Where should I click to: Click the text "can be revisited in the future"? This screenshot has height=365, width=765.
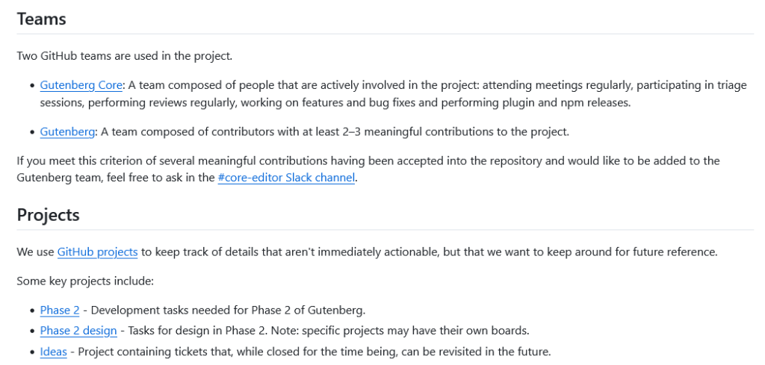pyautogui.click(x=466, y=352)
